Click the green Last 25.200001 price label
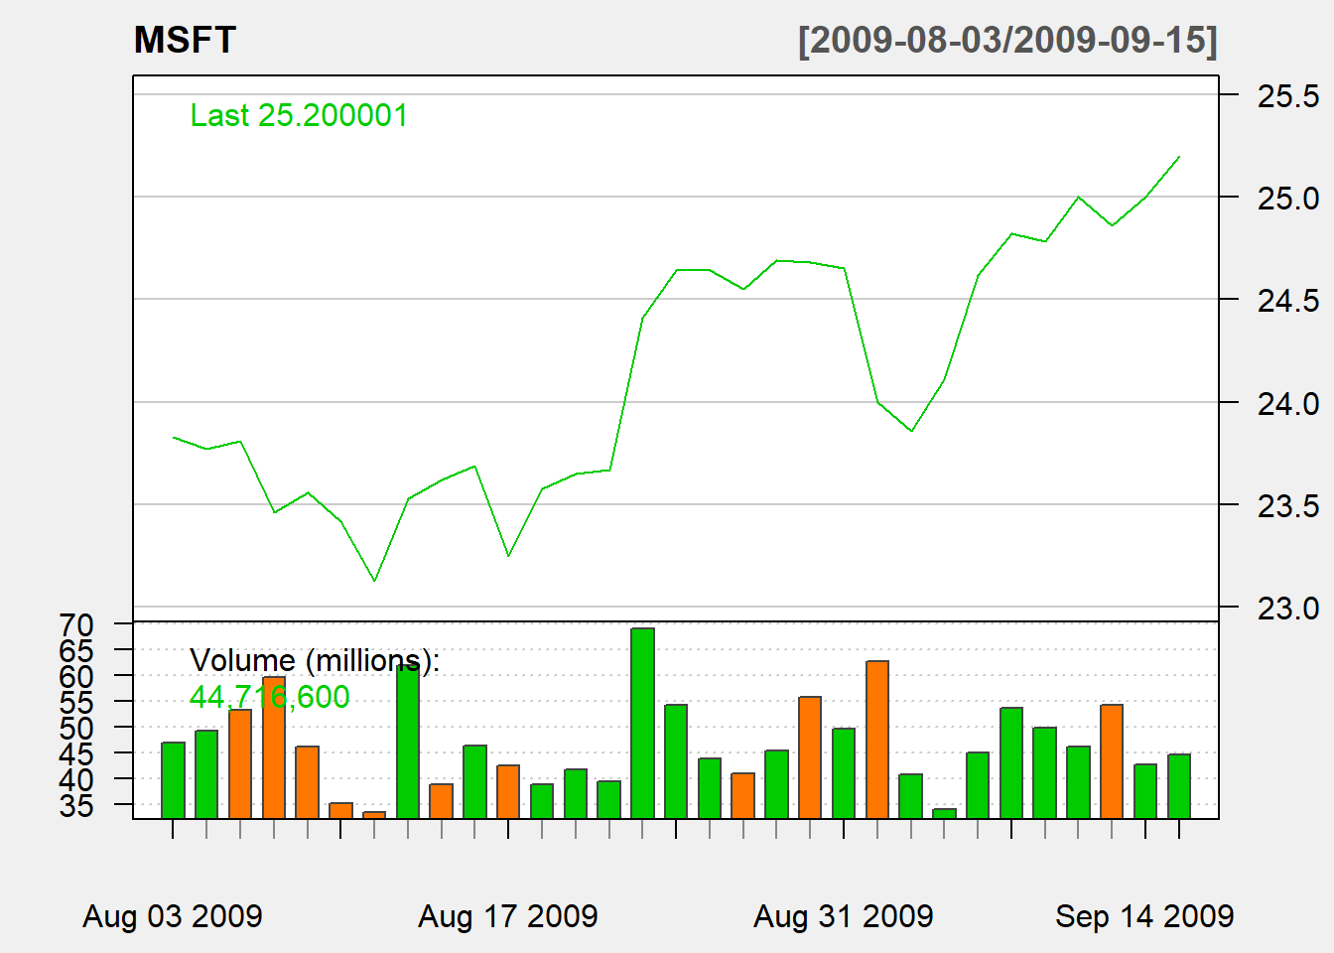The width and height of the screenshot is (1334, 953). (x=299, y=116)
